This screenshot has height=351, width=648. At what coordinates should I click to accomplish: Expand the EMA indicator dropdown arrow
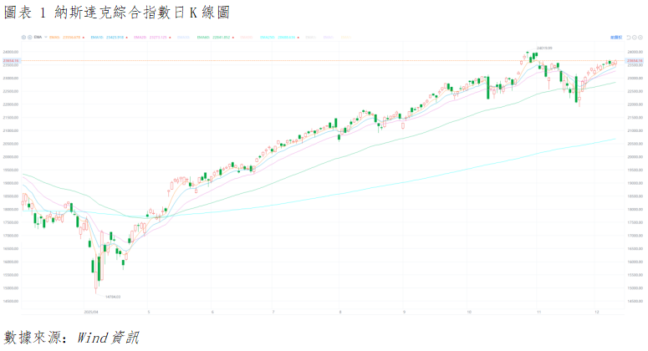point(45,38)
